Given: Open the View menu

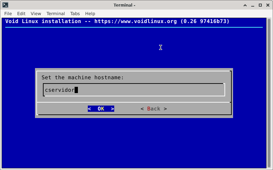Looking at the screenshot, I should click(36, 13).
